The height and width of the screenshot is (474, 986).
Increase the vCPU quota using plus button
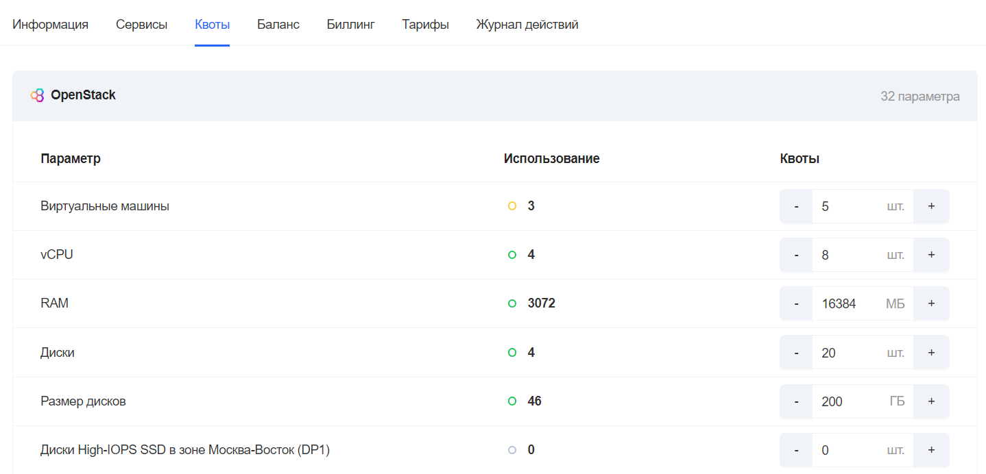(931, 255)
